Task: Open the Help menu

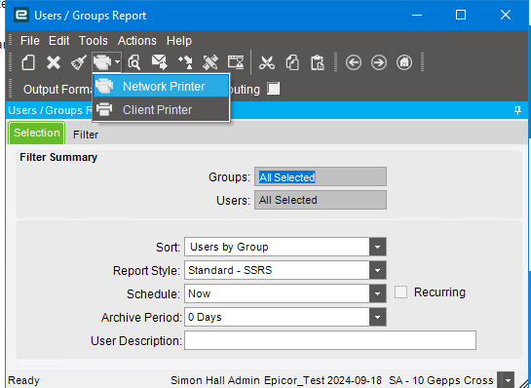Action: (x=179, y=41)
